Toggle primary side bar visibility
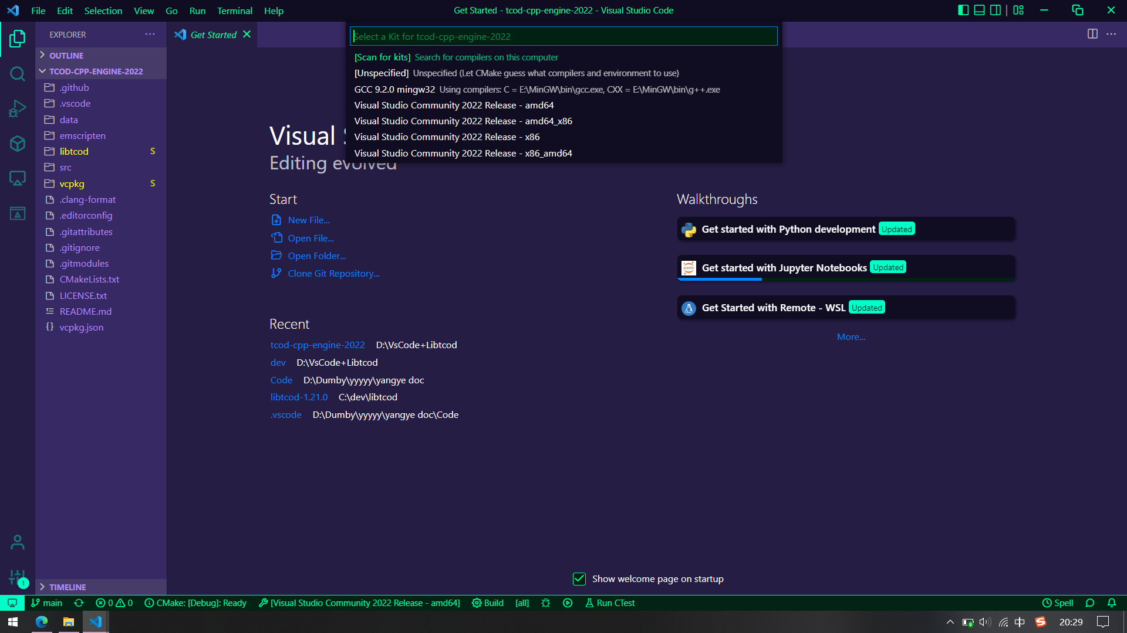 [963, 10]
